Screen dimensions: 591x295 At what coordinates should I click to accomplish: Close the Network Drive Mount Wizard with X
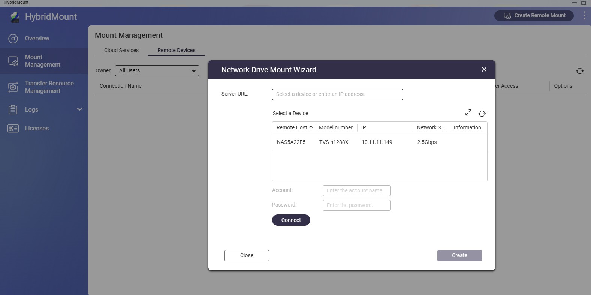[484, 70]
